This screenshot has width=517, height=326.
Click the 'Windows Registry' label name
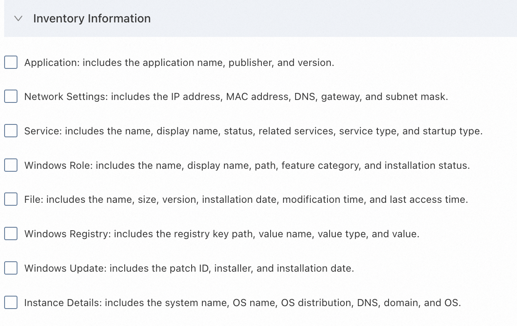coord(67,234)
